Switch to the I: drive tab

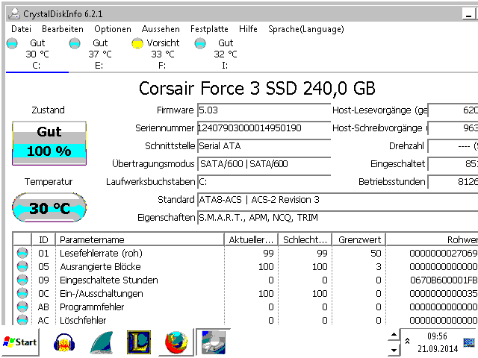coord(225,54)
